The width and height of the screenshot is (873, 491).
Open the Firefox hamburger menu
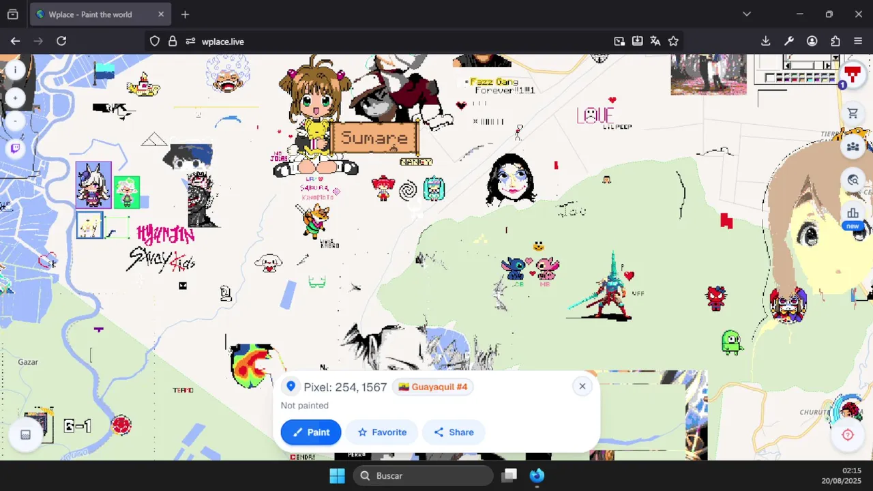[858, 42]
